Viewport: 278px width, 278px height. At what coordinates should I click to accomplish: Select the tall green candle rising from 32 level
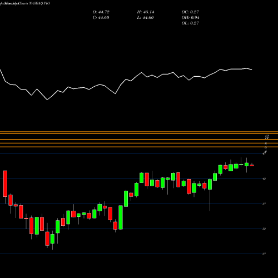121,217
